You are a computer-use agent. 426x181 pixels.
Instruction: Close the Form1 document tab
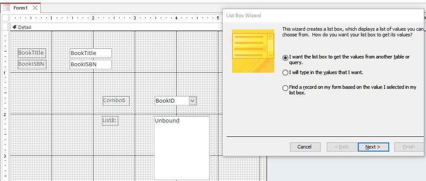pos(35,8)
